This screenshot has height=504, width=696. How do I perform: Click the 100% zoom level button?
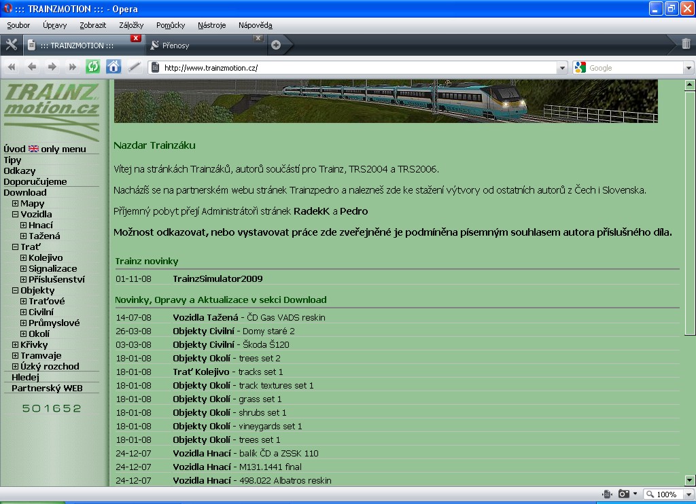663,494
